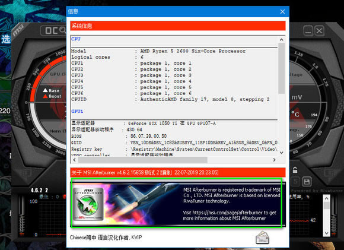Click the 4.6.2 version label in Afterburner

click(39, 190)
